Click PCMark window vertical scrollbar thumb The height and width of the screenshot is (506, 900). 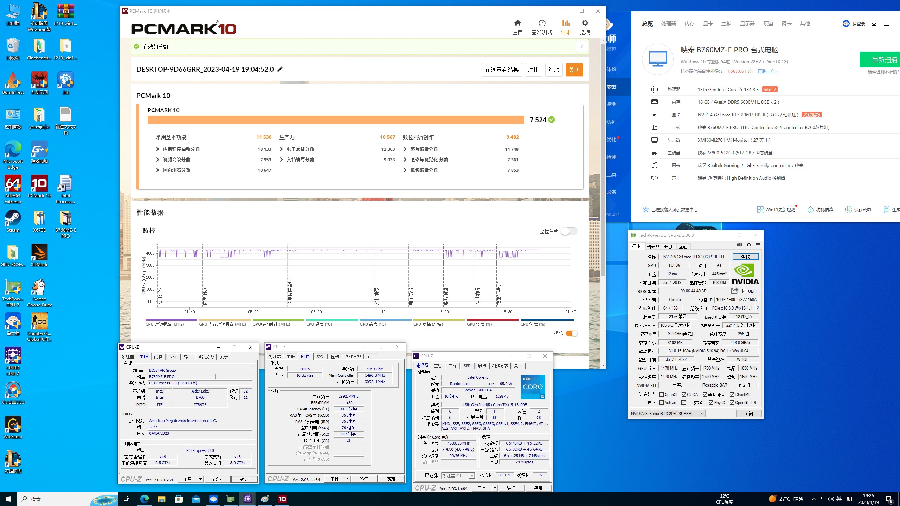tap(603, 160)
